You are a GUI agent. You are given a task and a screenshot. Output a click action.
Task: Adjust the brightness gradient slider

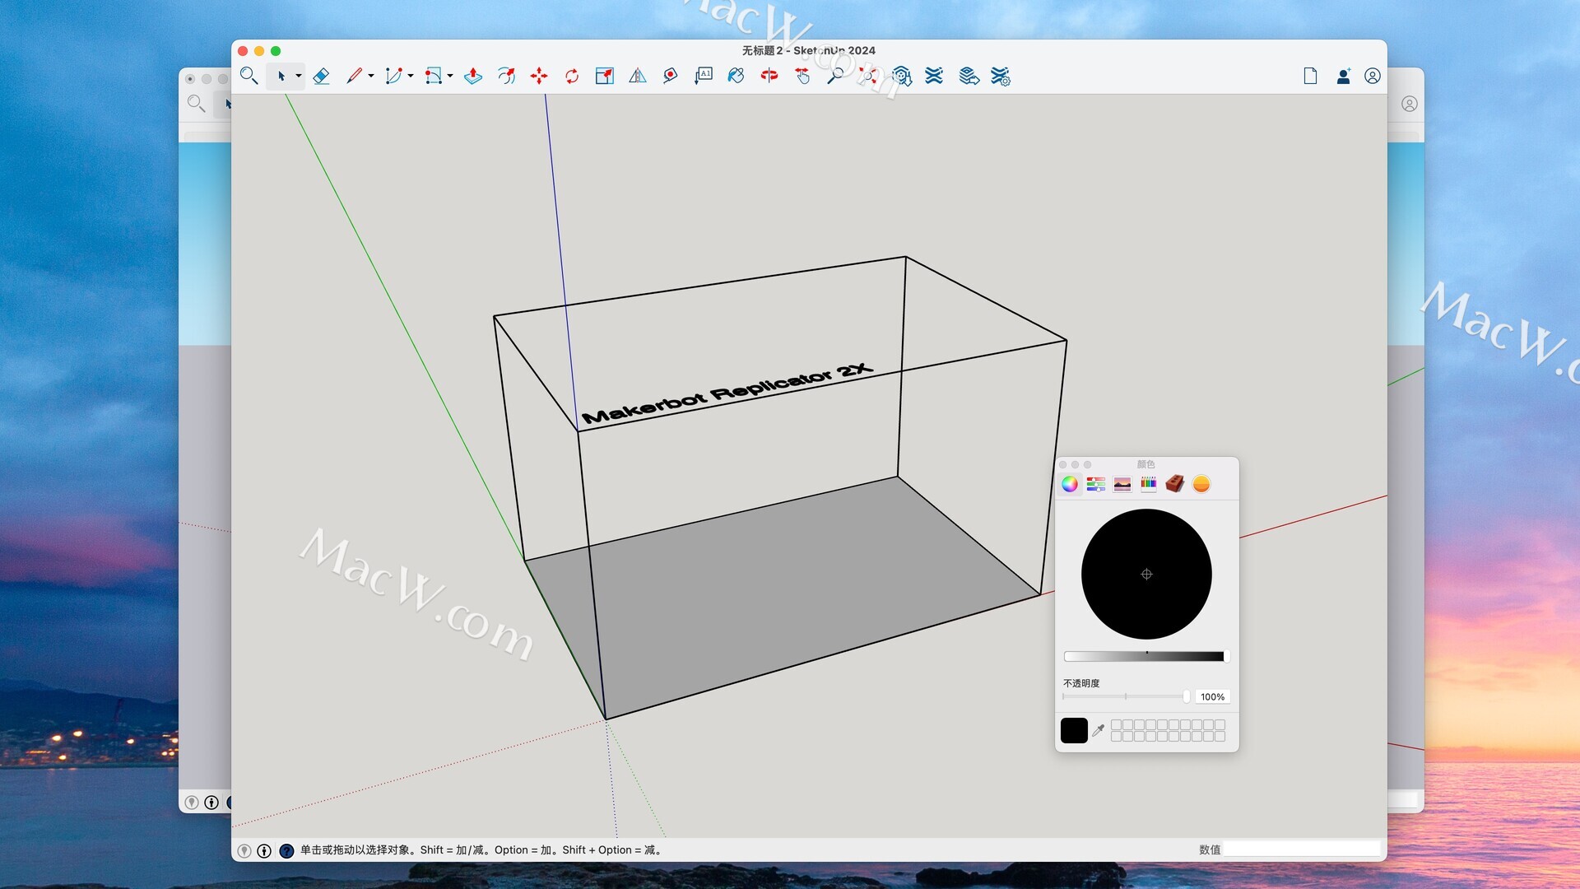click(x=1145, y=656)
